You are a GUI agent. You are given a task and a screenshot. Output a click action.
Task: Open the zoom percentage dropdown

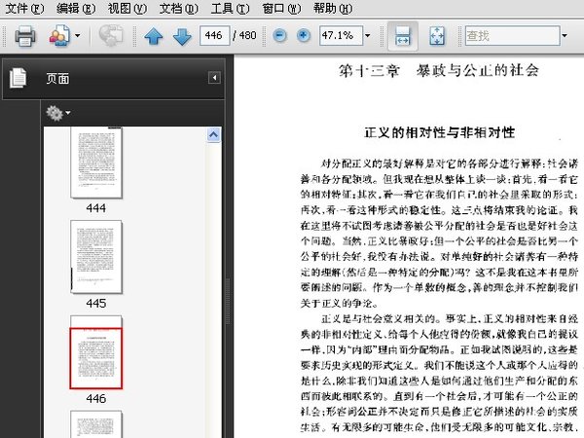point(367,36)
